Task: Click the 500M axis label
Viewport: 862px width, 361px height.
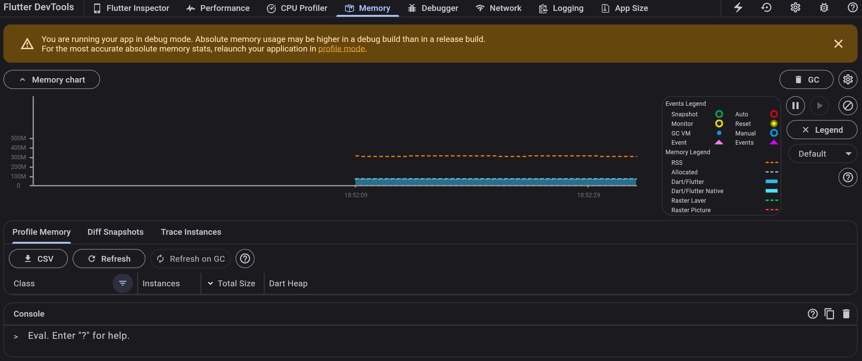Action: click(x=18, y=138)
